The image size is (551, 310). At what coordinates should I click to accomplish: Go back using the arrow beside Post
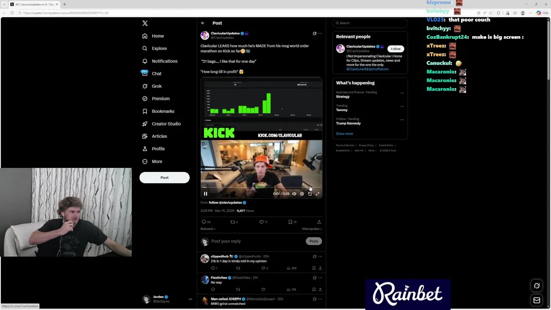point(203,23)
